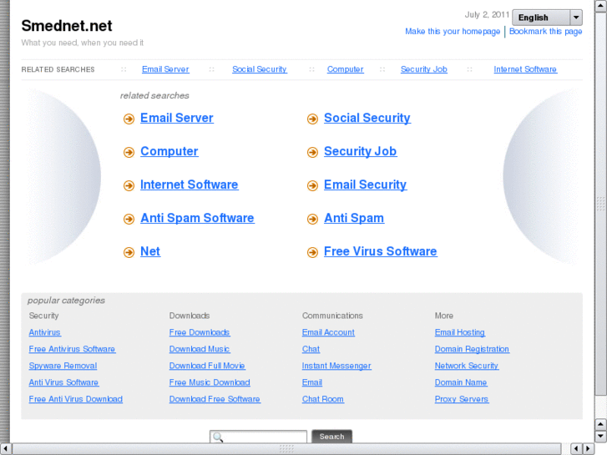Click the arrow icon beside Internet Software
This screenshot has height=455, width=607.
129,186
